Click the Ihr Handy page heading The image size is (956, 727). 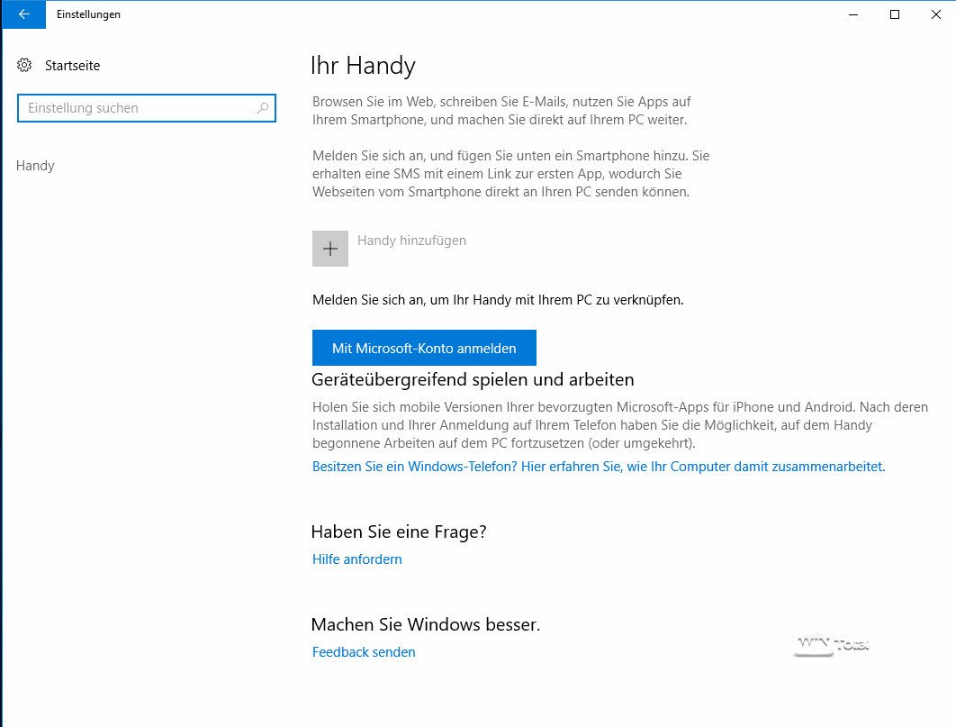[363, 66]
